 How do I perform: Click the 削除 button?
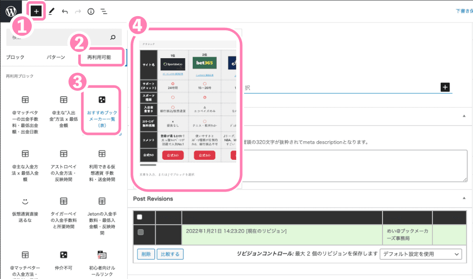(x=146, y=254)
